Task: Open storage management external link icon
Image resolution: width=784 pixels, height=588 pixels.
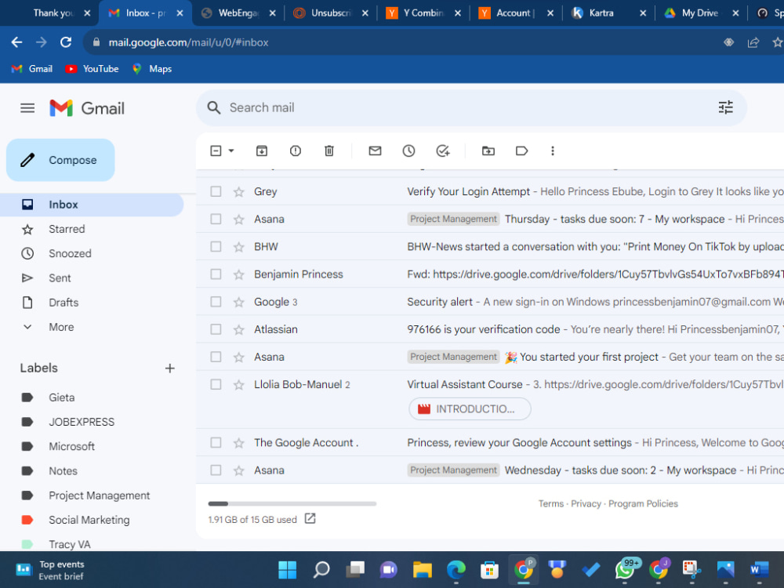Action: [310, 518]
